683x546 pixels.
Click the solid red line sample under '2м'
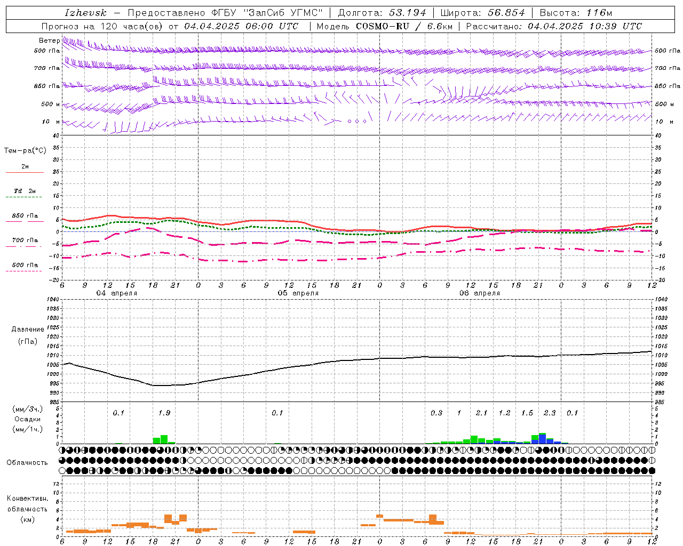pyautogui.click(x=25, y=173)
